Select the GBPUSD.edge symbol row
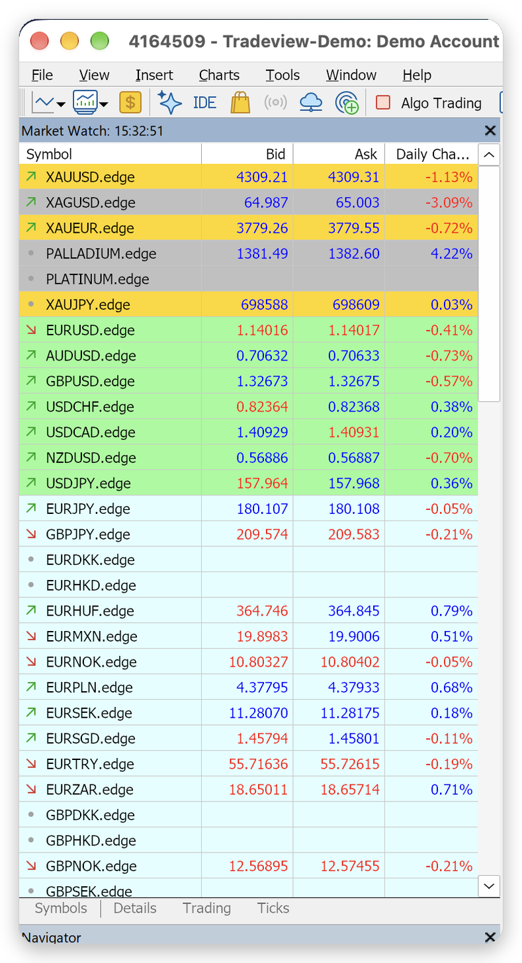The width and height of the screenshot is (522, 963). click(x=249, y=381)
